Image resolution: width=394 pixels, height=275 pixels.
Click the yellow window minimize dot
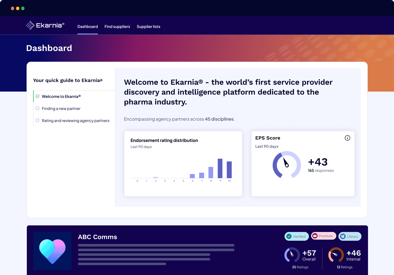(x=18, y=8)
